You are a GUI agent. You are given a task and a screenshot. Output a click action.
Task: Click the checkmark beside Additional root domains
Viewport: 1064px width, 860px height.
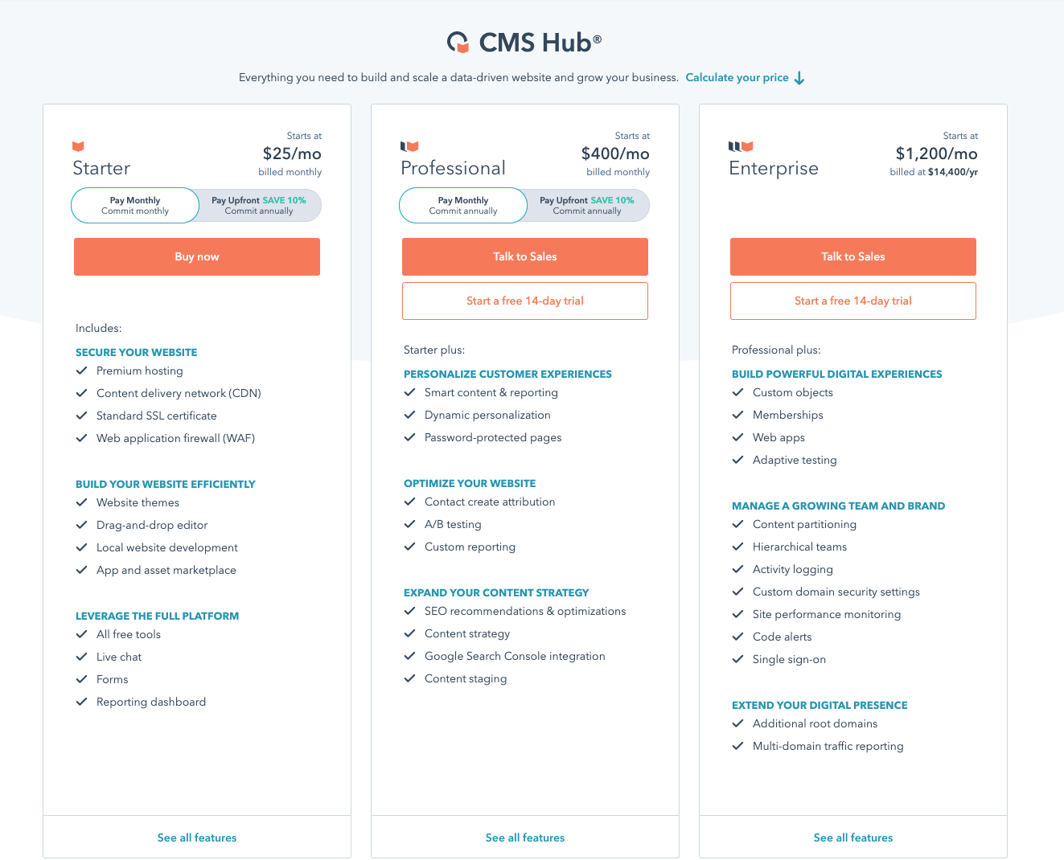click(x=737, y=723)
